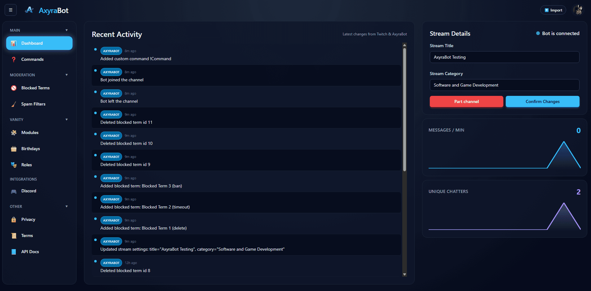Click the Terms scroll icon
This screenshot has width=591, height=291.
coord(14,236)
